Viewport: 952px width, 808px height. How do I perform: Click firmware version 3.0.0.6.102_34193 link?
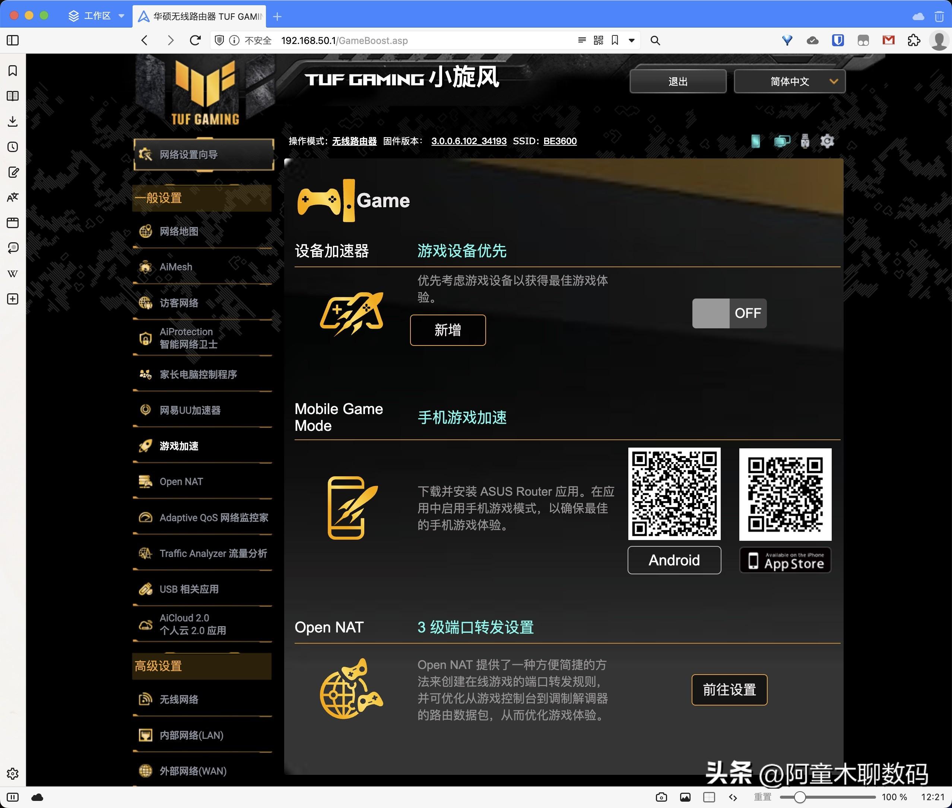[469, 141]
